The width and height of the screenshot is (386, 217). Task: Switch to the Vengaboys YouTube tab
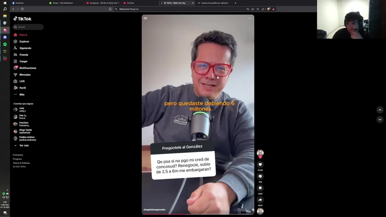[x=103, y=3]
